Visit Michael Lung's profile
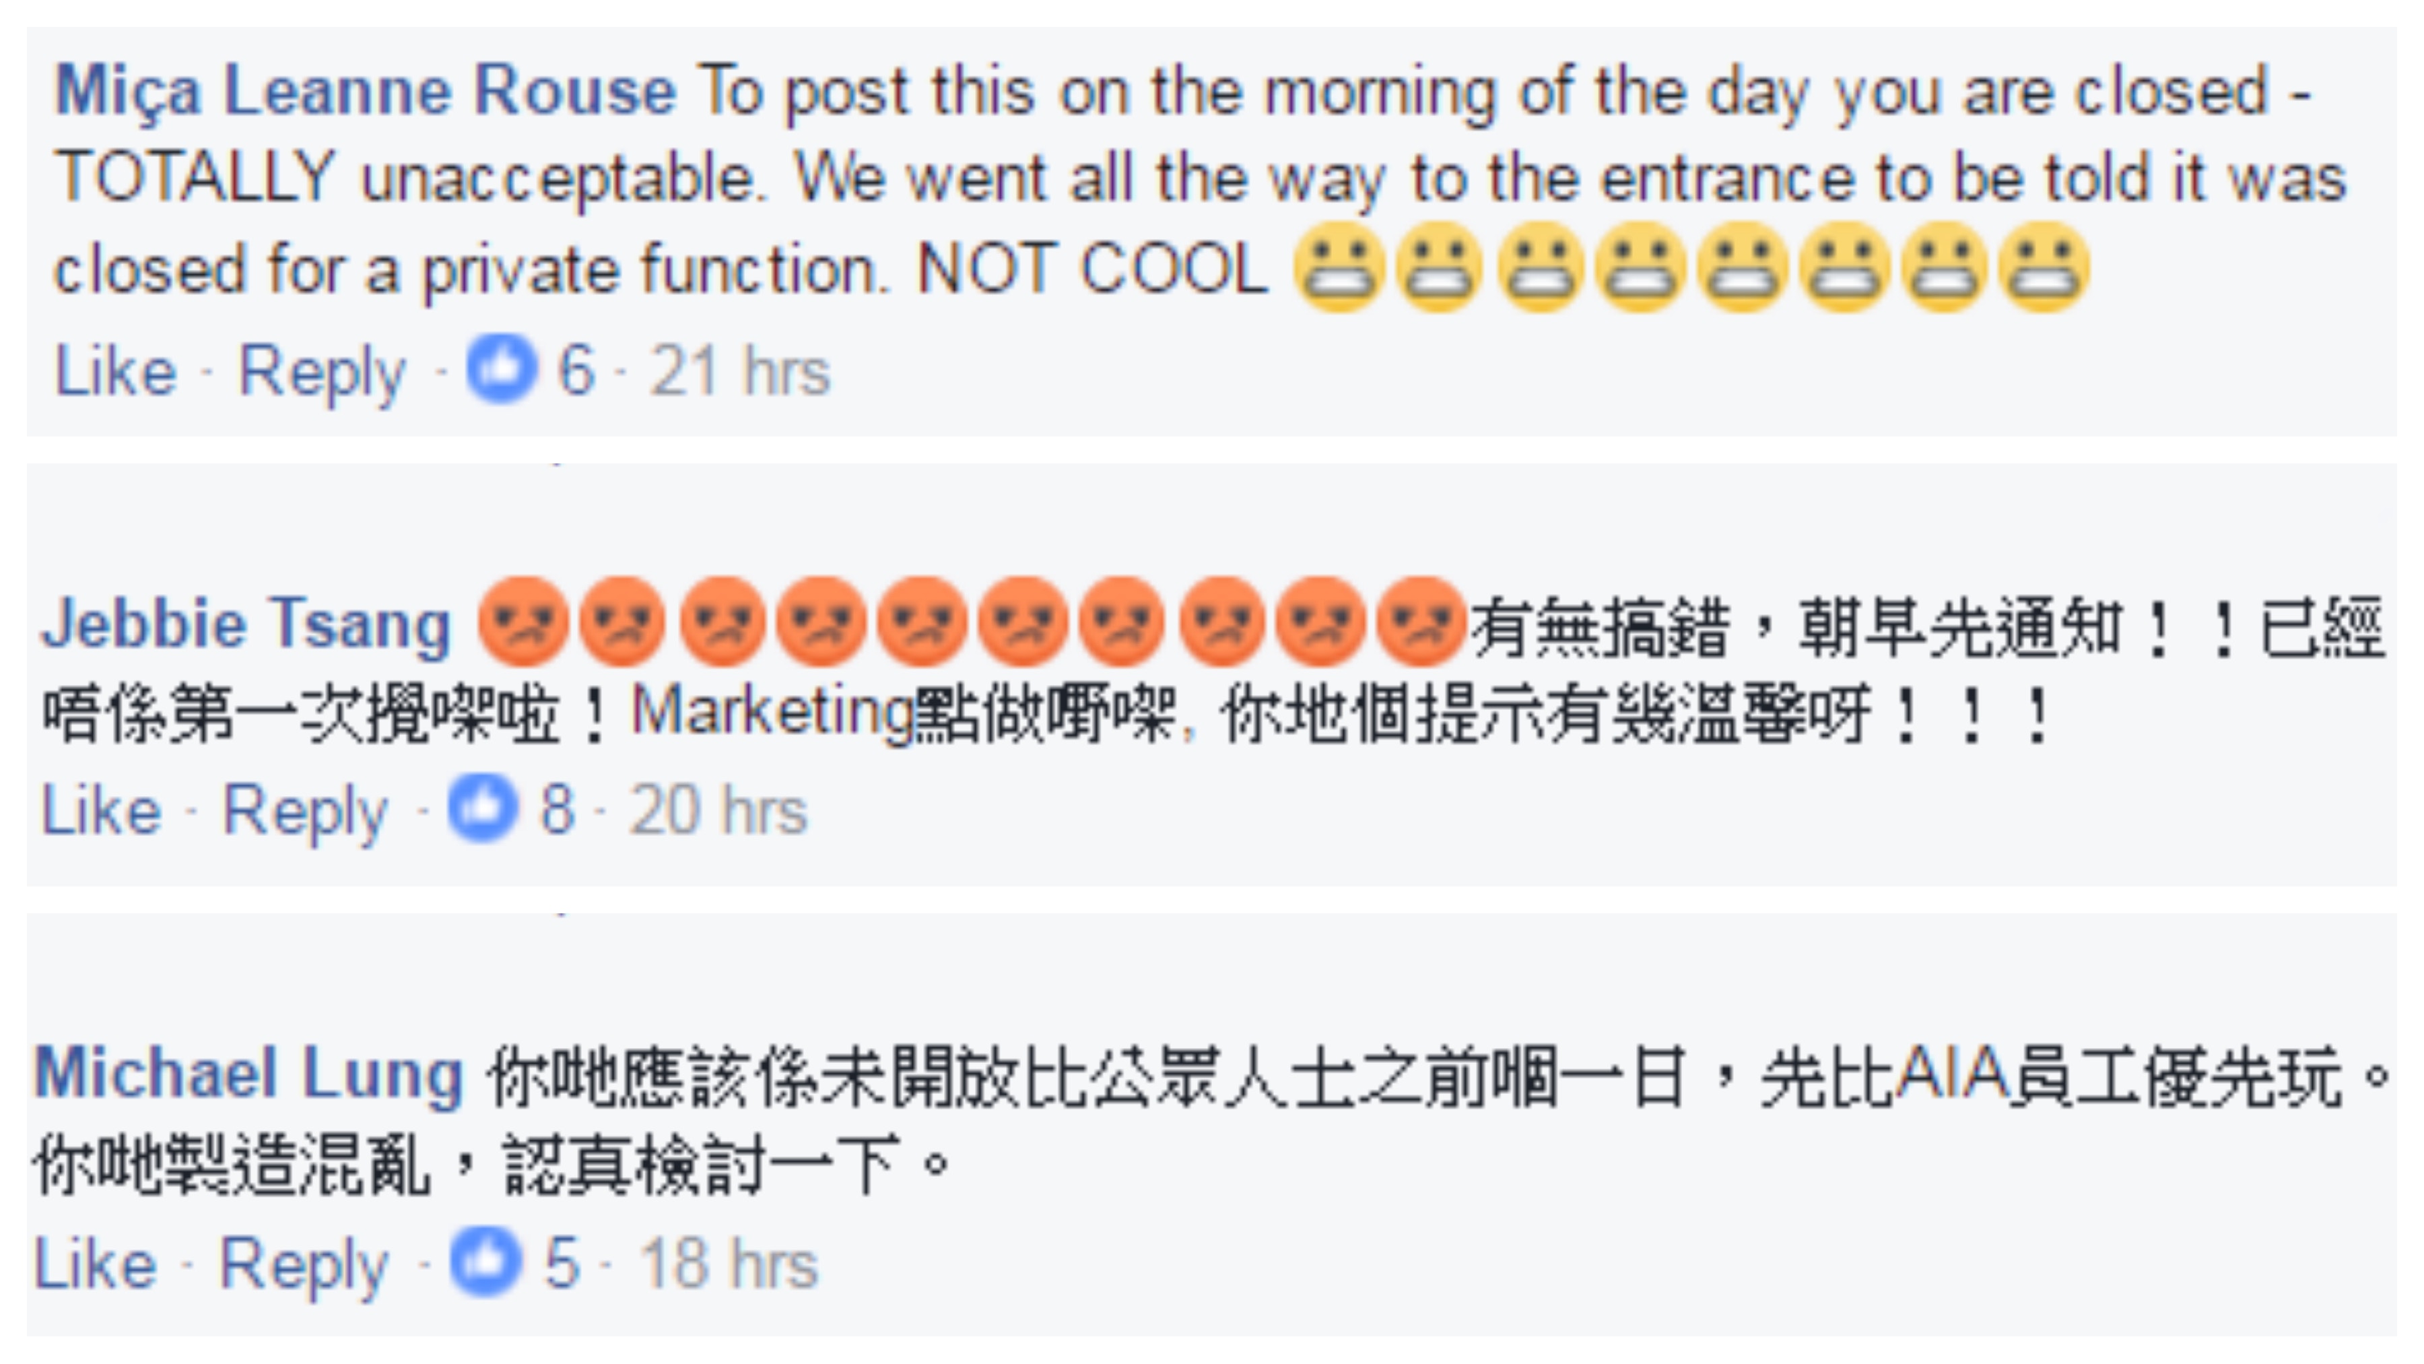The width and height of the screenshot is (2424, 1364). click(249, 1074)
